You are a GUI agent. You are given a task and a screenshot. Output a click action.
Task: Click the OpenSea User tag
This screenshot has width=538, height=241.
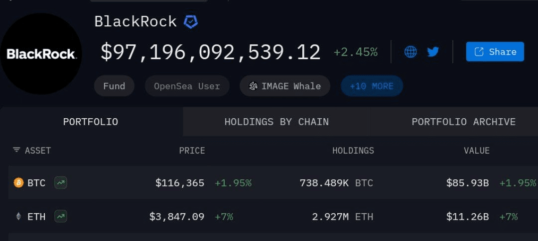click(187, 86)
